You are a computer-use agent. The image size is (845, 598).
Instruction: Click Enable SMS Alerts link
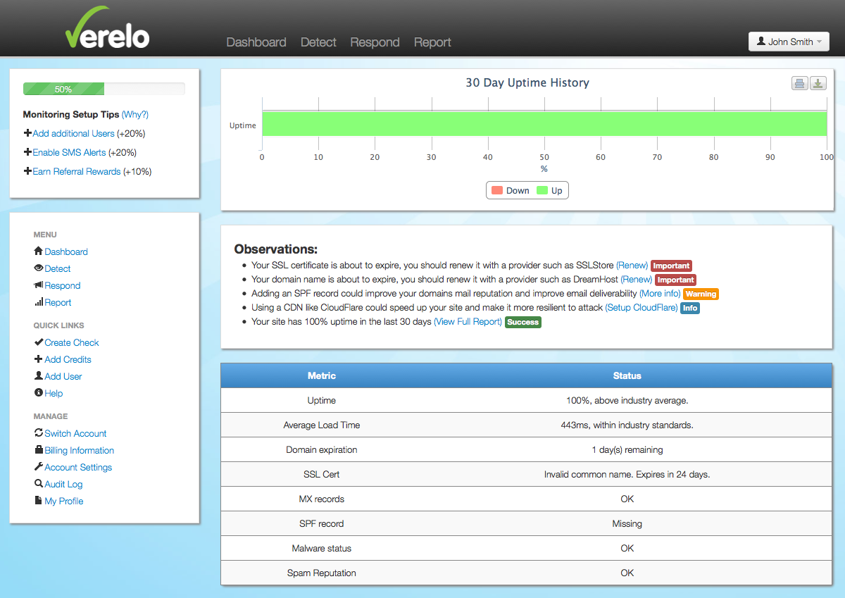(x=69, y=152)
